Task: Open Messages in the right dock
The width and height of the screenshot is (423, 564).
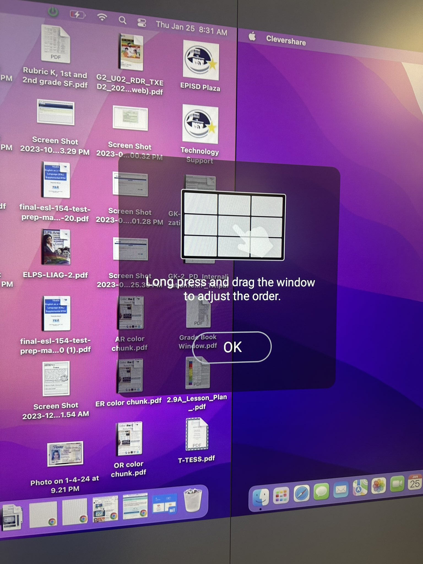Action: click(321, 492)
